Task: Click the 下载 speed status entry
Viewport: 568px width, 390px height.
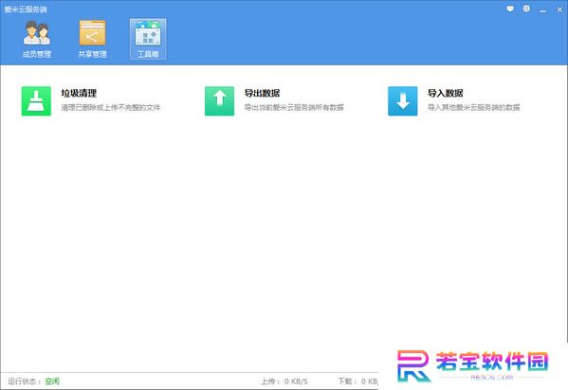Action: [358, 381]
